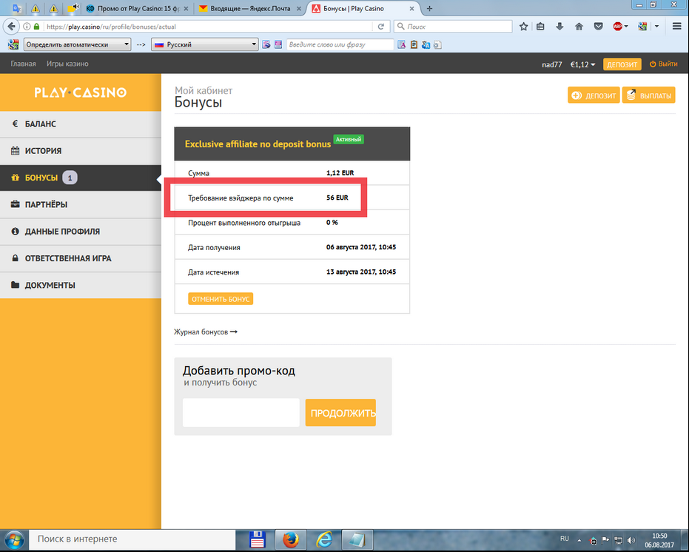This screenshot has width=689, height=552.
Task: Select ИСТОРИЯ in the sidebar
Action: coord(81,151)
